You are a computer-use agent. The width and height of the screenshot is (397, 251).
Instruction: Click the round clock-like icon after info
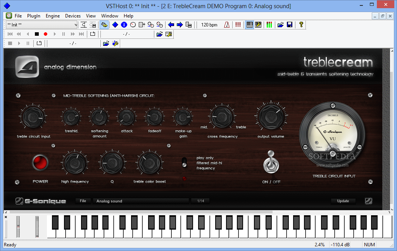133,24
